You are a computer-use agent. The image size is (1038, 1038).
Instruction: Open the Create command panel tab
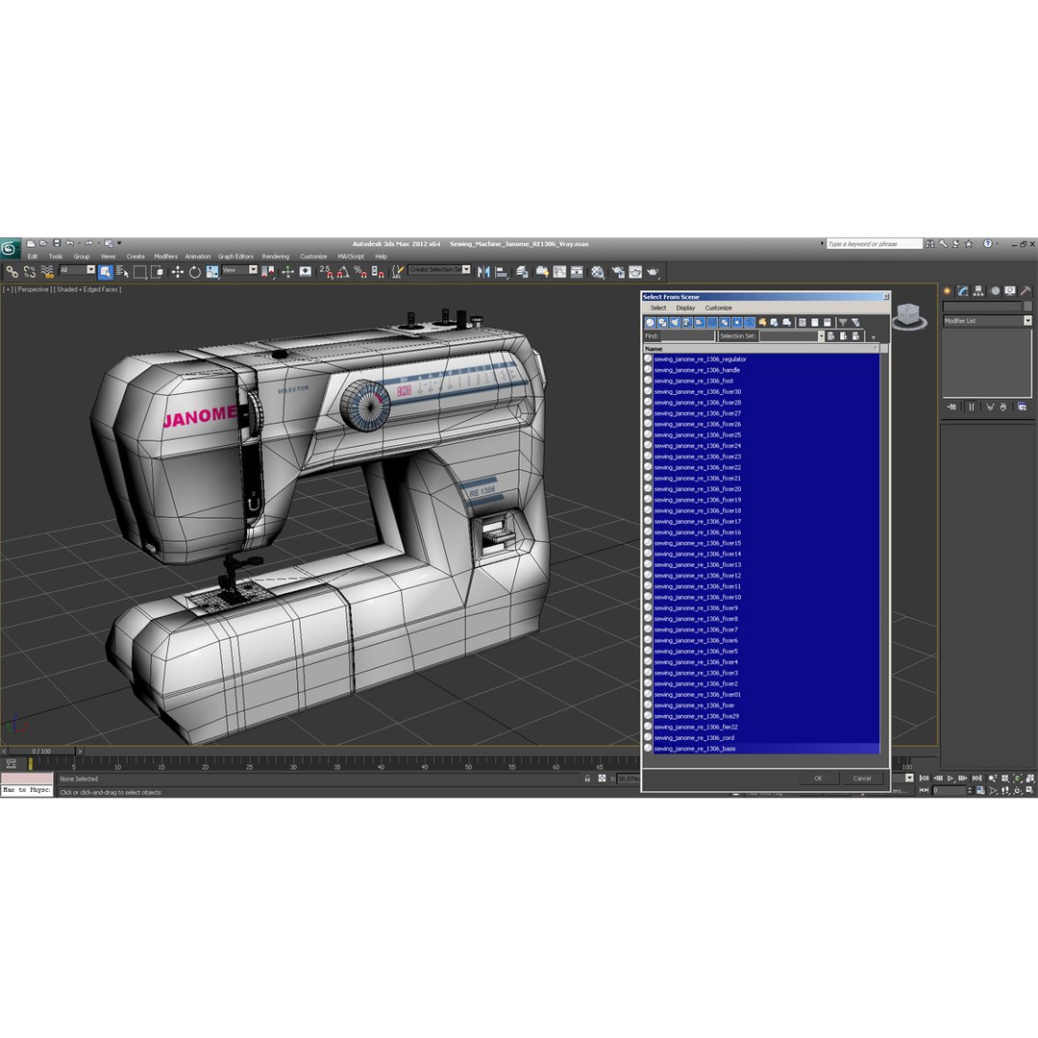tap(948, 290)
